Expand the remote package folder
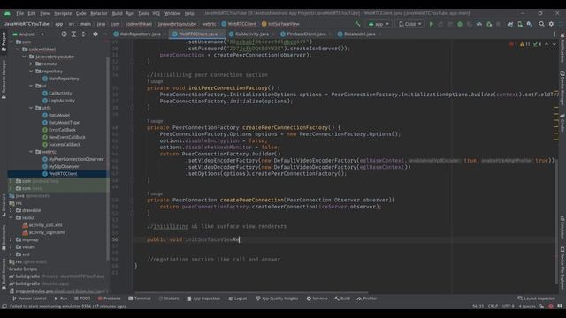The width and height of the screenshot is (566, 318). pos(31,64)
